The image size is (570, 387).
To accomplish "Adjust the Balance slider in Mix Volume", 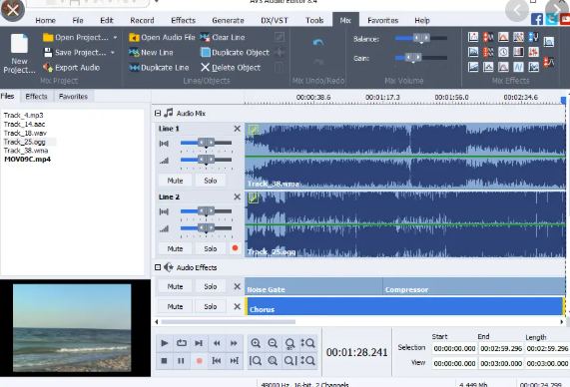I will [x=421, y=38].
